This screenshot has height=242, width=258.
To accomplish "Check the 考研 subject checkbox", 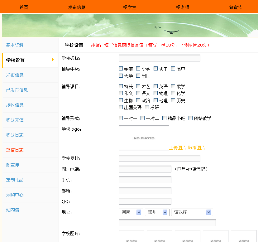I will click(x=147, y=107).
